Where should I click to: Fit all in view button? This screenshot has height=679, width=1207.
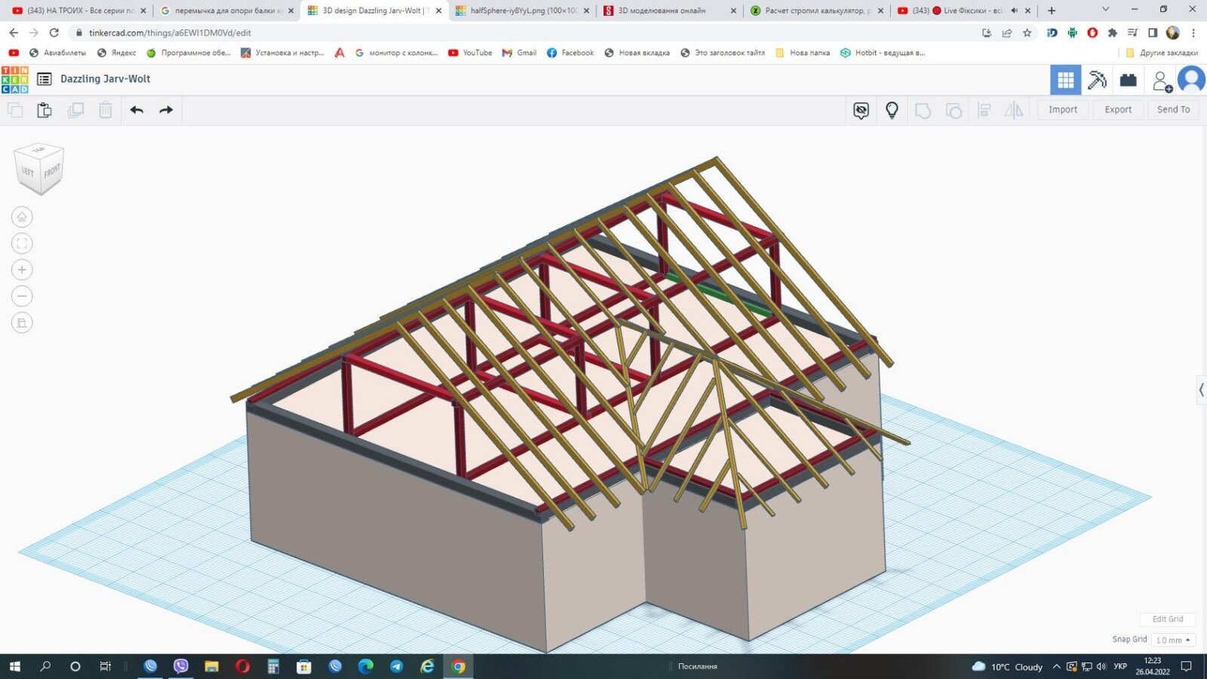click(22, 244)
